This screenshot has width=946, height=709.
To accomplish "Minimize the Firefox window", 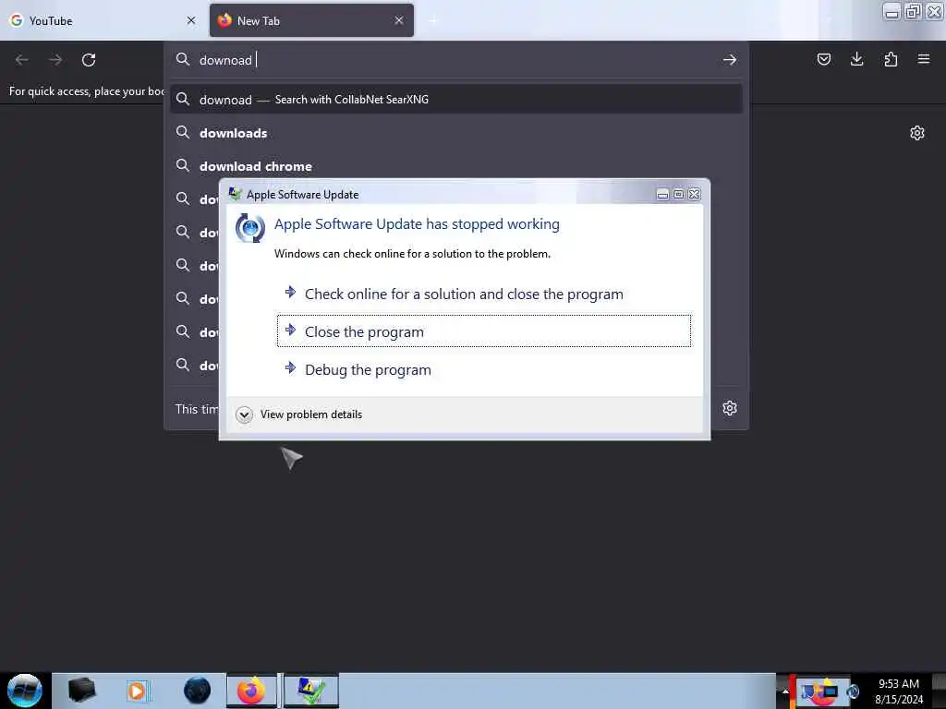I will (x=891, y=12).
